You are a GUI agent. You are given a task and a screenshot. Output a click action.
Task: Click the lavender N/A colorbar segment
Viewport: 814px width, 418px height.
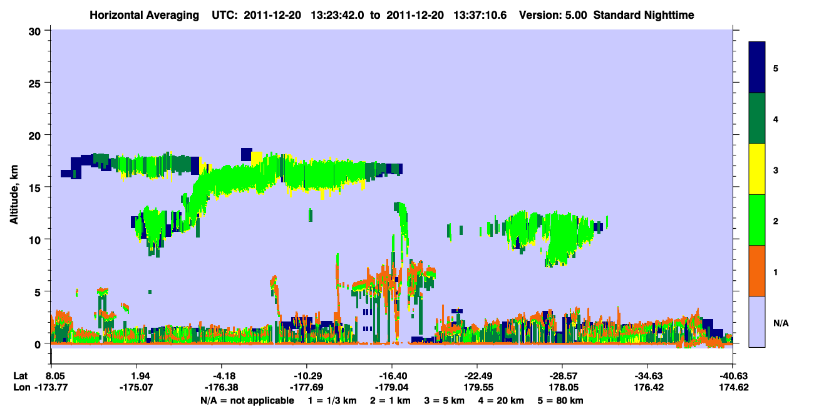click(x=757, y=321)
